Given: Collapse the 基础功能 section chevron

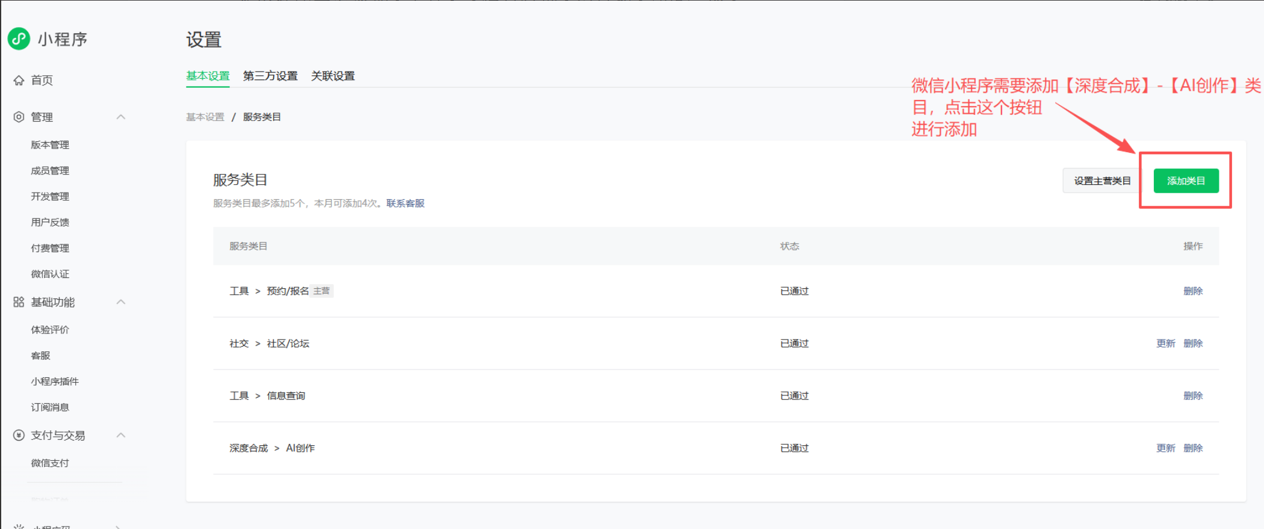Looking at the screenshot, I should point(121,302).
